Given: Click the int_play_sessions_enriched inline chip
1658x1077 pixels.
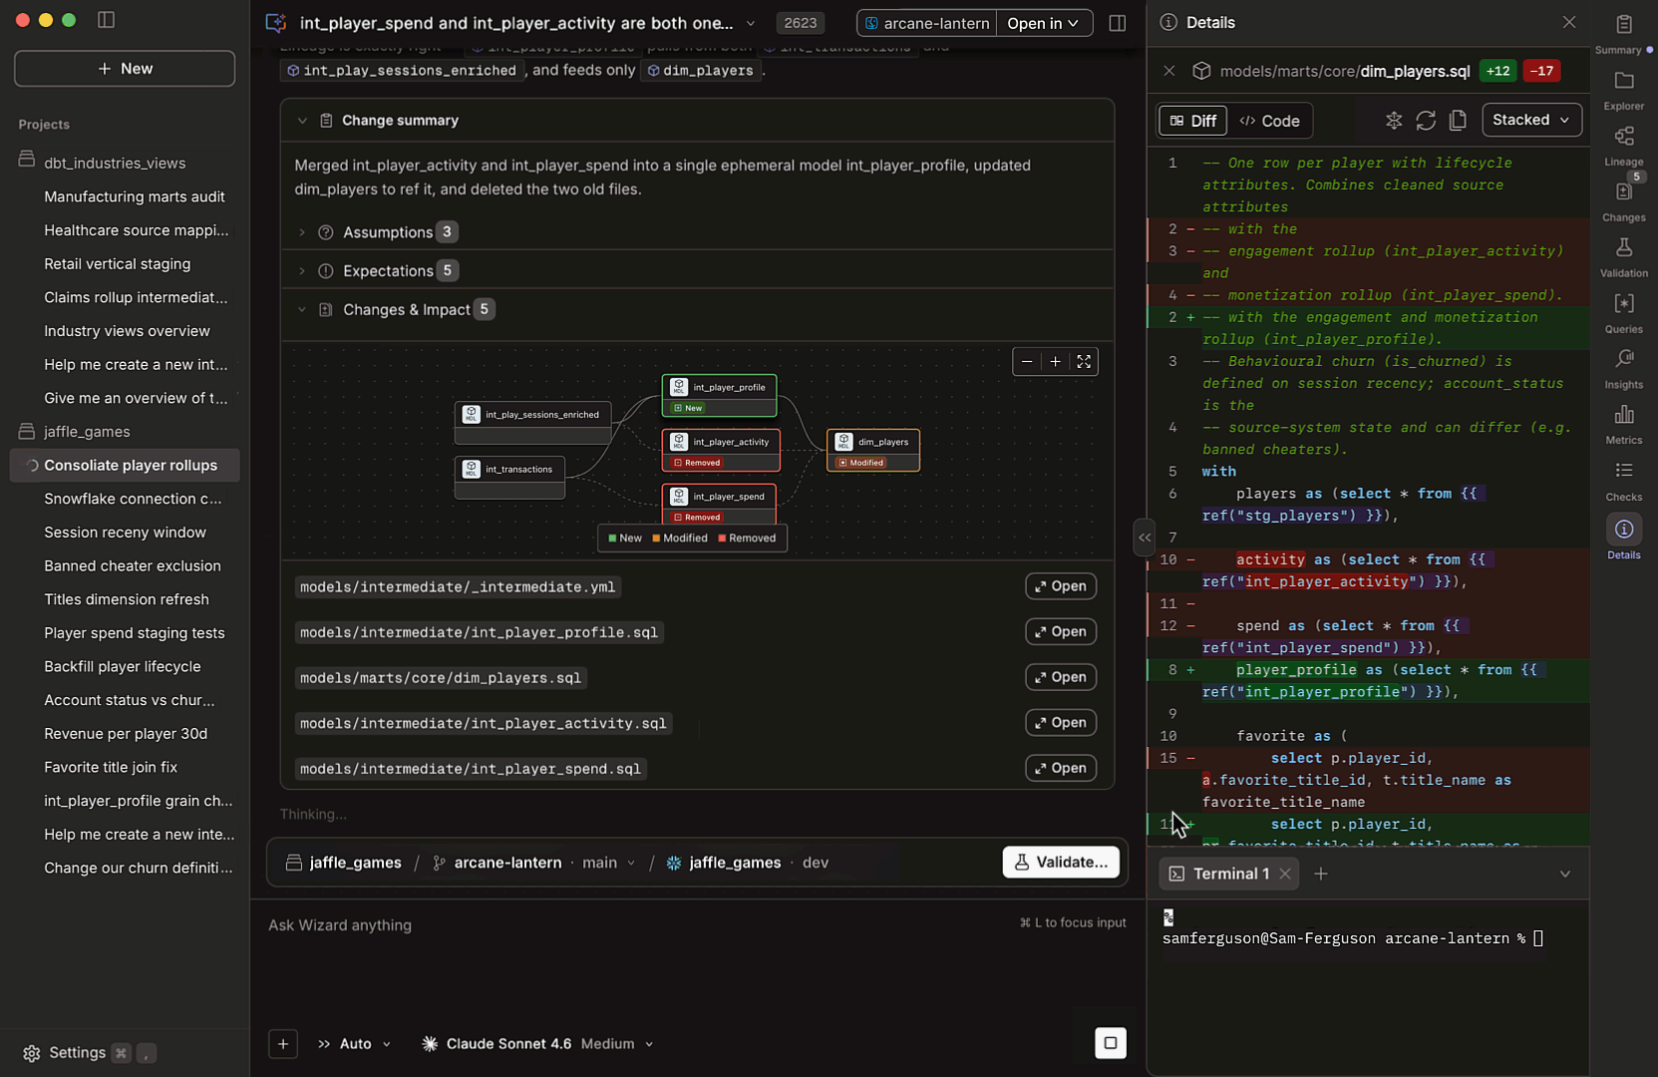Looking at the screenshot, I should (402, 71).
